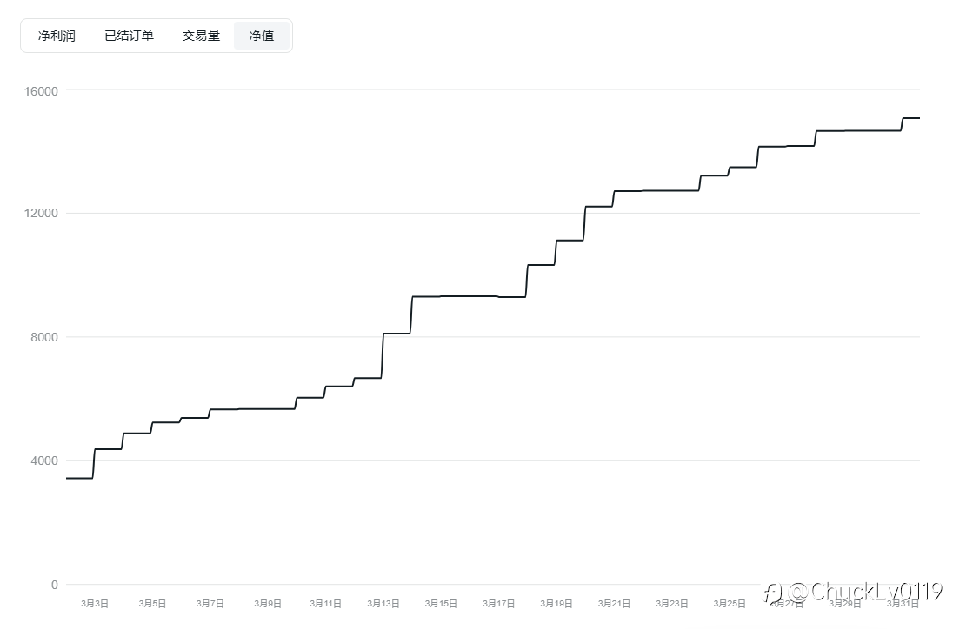Click the 8000 y-axis label

(44, 337)
